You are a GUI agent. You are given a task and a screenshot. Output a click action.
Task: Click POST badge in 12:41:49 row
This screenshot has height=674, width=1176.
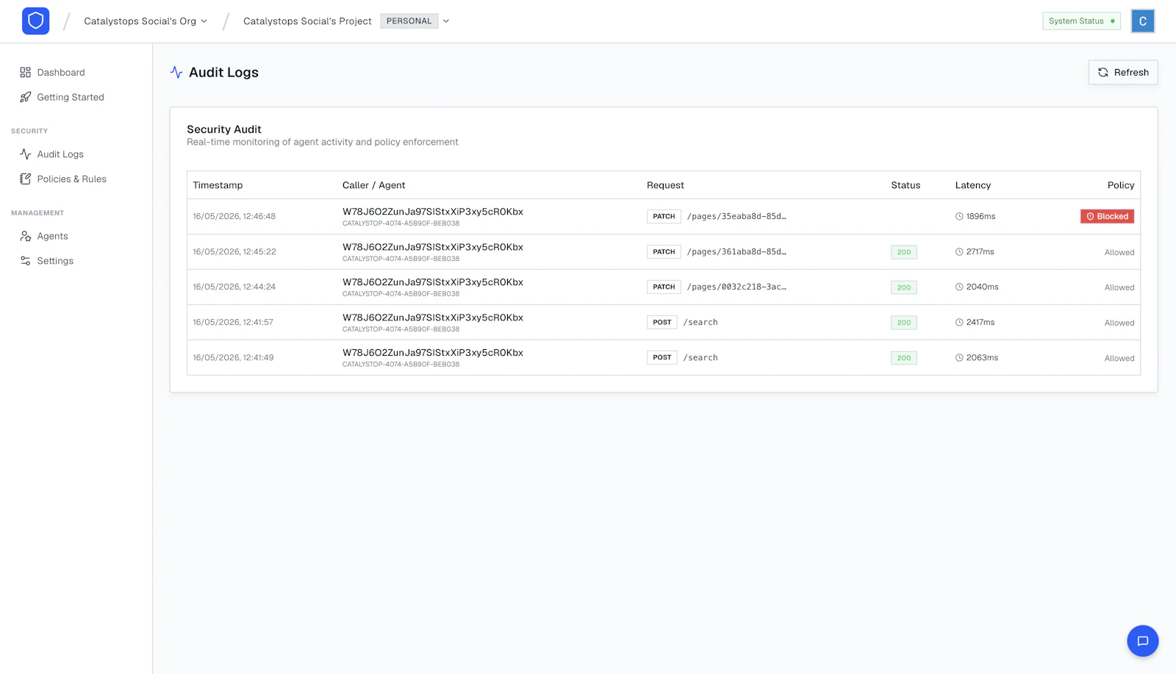click(x=662, y=357)
